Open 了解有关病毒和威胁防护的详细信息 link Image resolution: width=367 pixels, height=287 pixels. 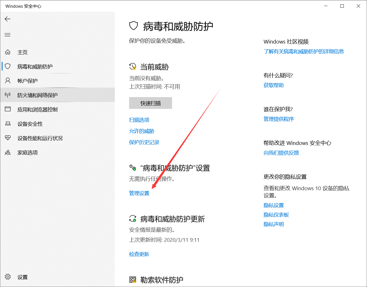click(x=304, y=51)
